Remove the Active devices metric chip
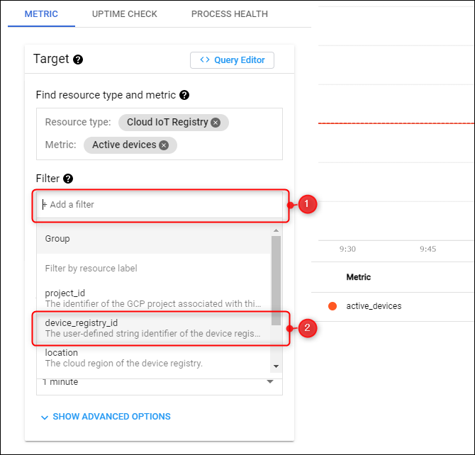The image size is (475, 455). pos(164,145)
